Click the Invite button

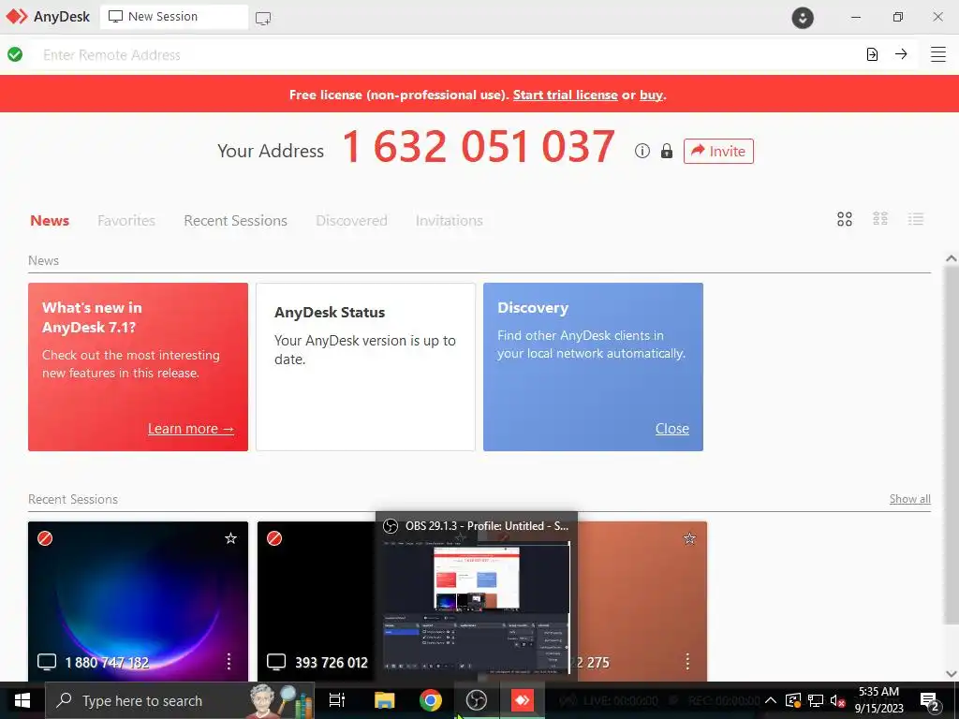(718, 151)
